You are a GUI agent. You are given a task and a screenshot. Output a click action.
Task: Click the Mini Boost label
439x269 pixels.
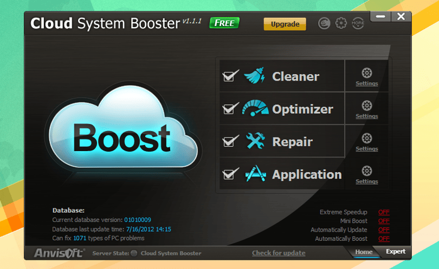coord(353,221)
